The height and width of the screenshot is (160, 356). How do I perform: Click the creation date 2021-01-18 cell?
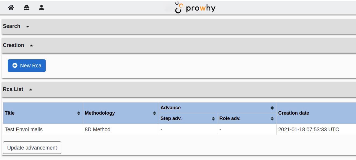308,129
